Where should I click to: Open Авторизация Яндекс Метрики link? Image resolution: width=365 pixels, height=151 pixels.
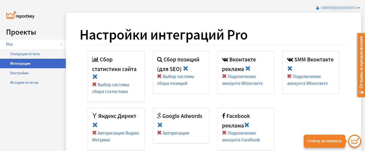pos(116,137)
